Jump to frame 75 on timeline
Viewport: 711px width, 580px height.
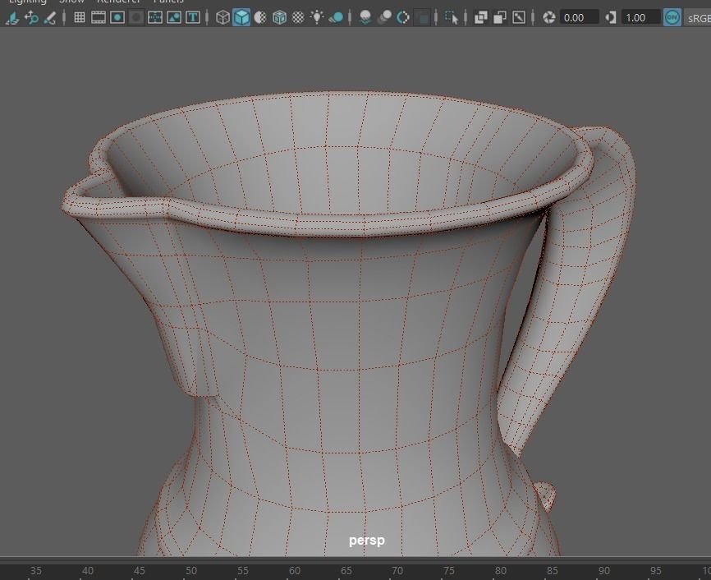click(449, 571)
